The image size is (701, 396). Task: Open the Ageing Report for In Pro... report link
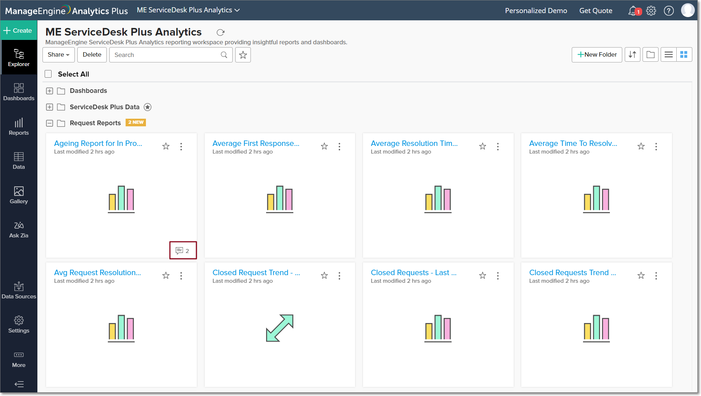click(x=98, y=143)
